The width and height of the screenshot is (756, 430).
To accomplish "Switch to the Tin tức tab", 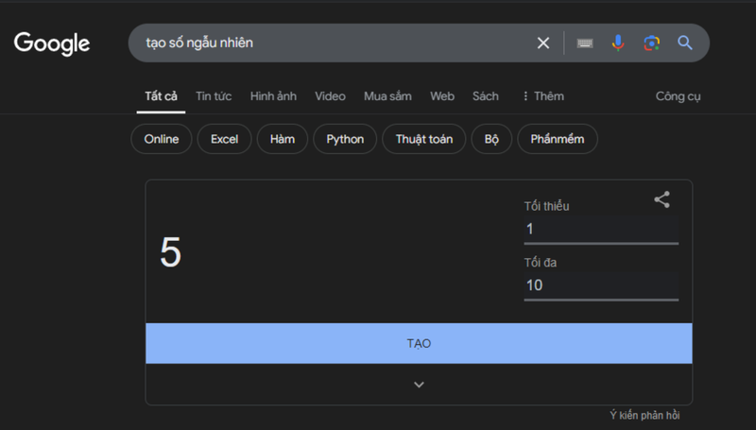I will click(x=214, y=96).
